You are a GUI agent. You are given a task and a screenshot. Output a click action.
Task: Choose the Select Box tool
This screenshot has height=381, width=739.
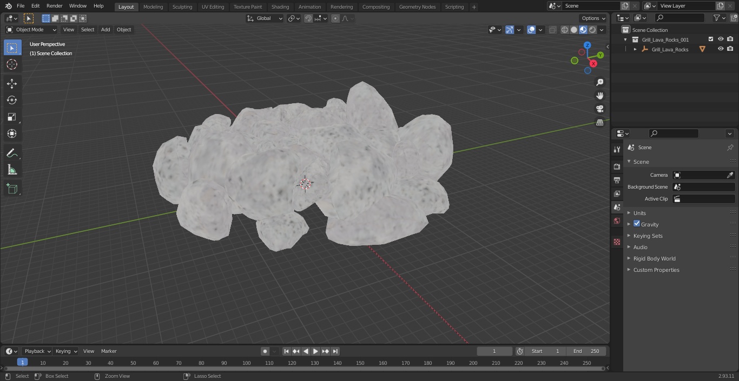click(12, 48)
